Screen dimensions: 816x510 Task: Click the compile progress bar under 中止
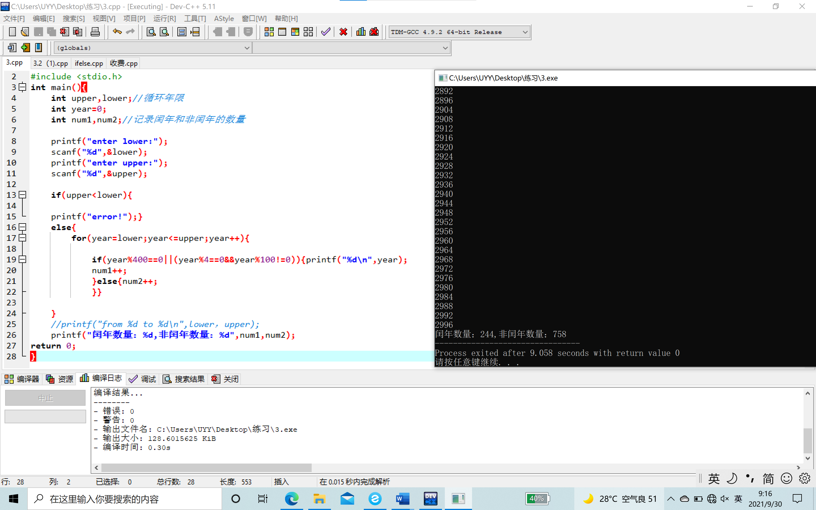tap(45, 416)
